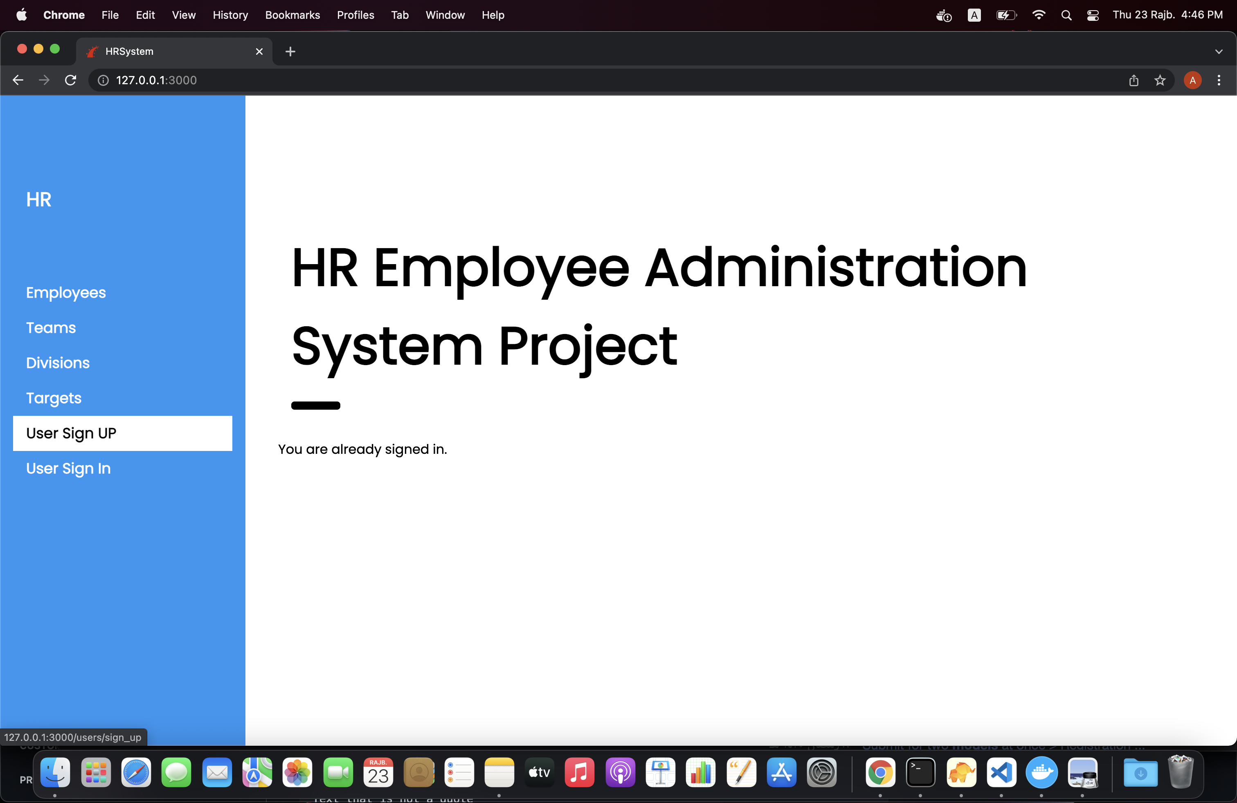Open Visual Studio Code from dock
This screenshot has height=803, width=1237.
coord(1001,772)
